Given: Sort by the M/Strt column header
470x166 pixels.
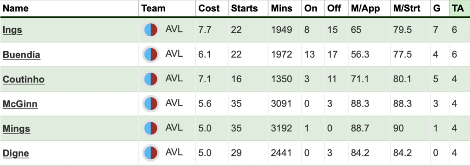Looking at the screenshot, I should (x=407, y=8).
